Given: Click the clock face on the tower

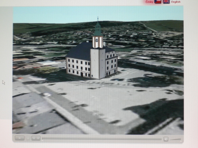Looking at the screenshot, I should click(x=97, y=40).
